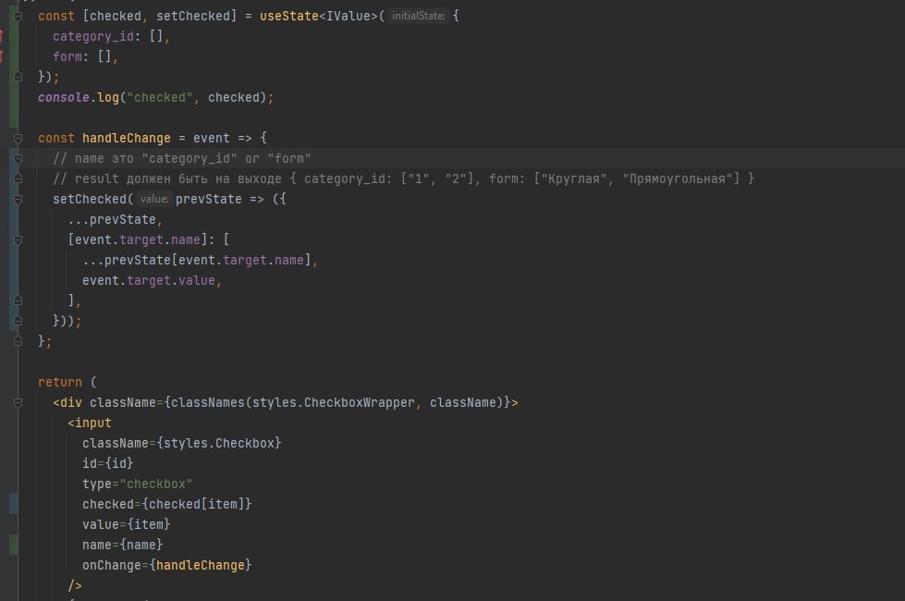This screenshot has height=601, width=905.
Task: Click the "/>" self-closing tag
Action: 75,585
